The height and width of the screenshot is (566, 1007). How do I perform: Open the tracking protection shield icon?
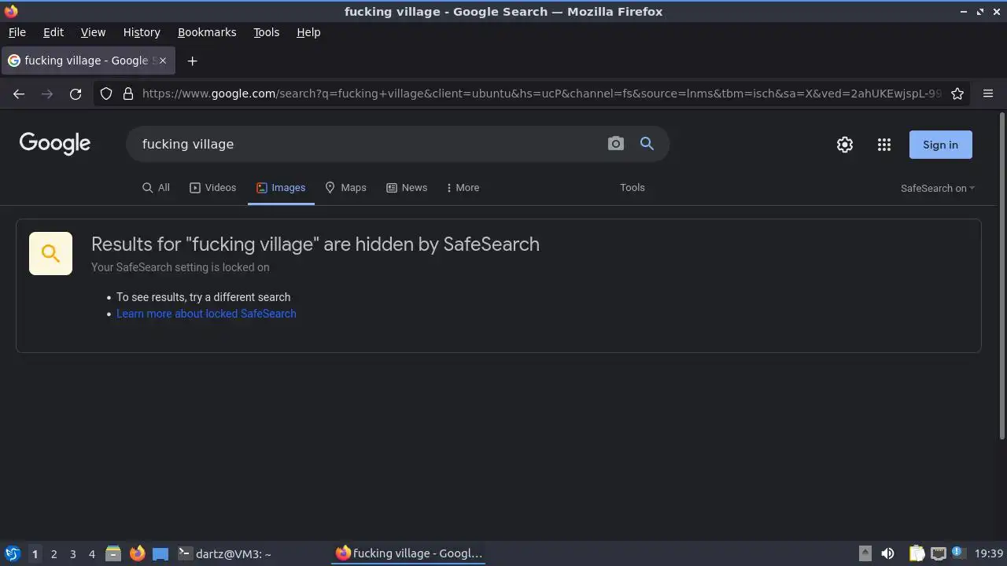[x=106, y=94]
